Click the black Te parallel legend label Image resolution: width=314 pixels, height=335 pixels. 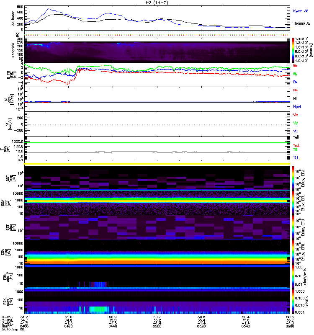pos(296,137)
